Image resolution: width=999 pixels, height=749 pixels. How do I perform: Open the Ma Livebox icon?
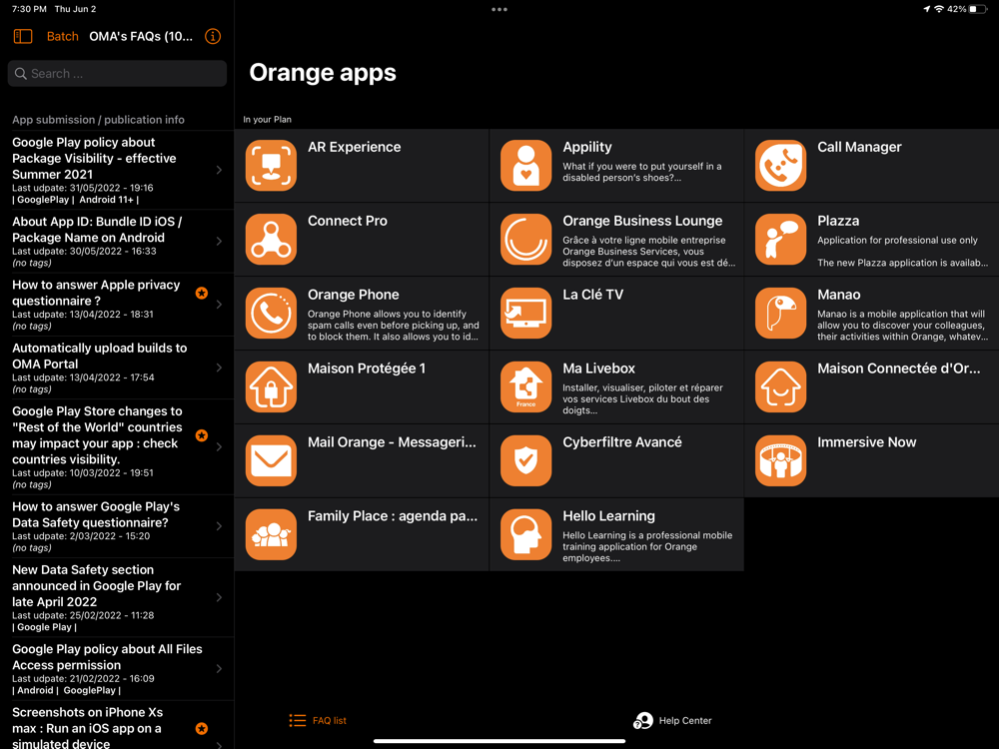point(525,387)
